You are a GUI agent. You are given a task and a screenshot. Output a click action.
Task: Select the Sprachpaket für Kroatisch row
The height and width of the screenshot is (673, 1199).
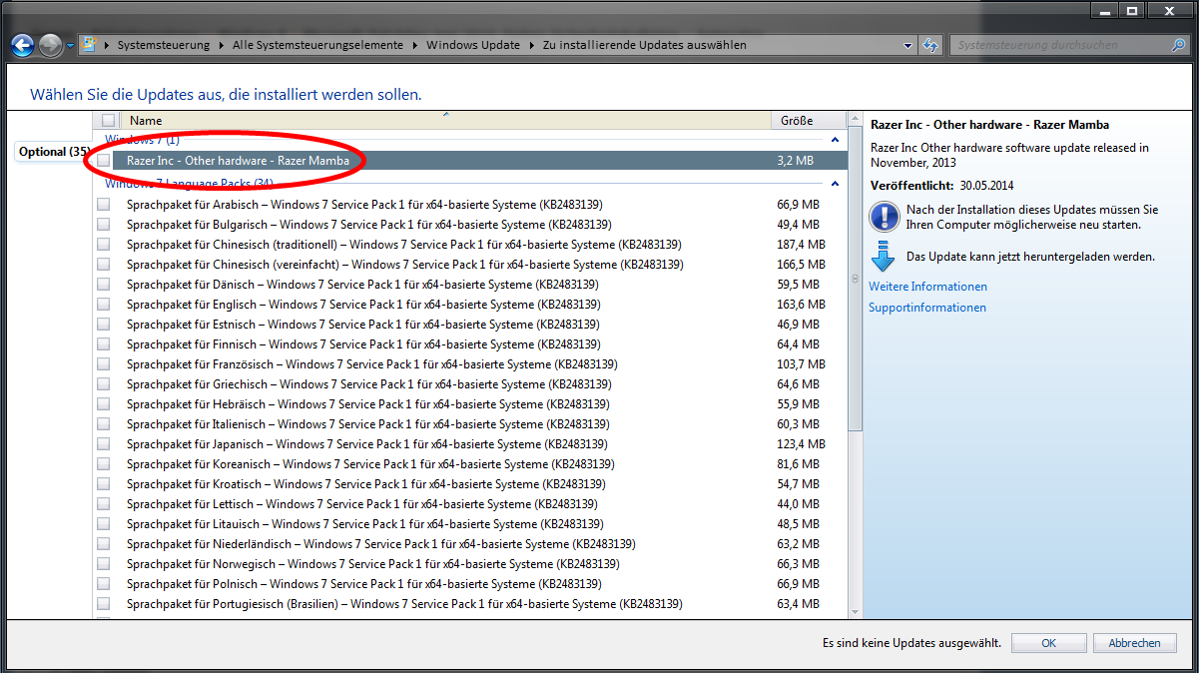470,484
